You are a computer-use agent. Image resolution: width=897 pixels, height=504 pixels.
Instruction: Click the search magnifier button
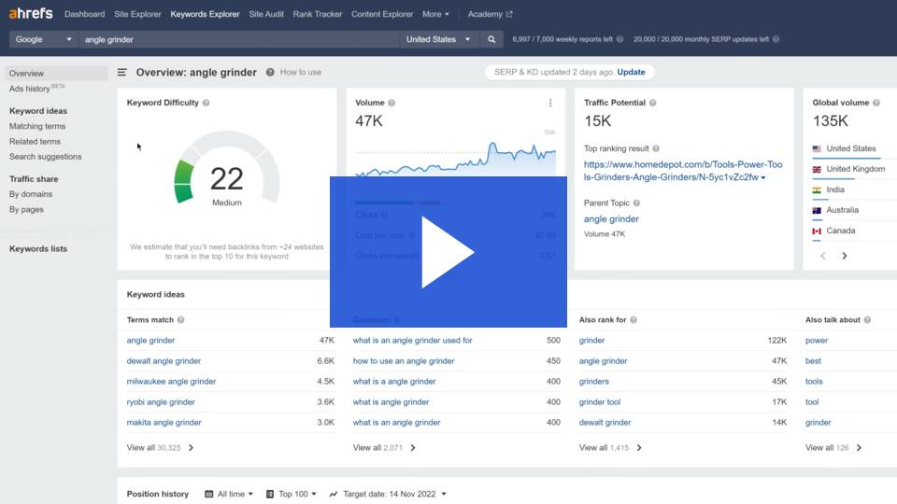[x=491, y=39]
